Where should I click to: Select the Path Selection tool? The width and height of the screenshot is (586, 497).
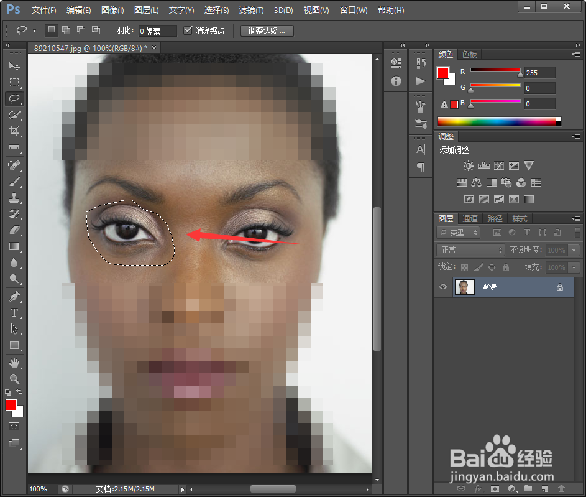[14, 329]
